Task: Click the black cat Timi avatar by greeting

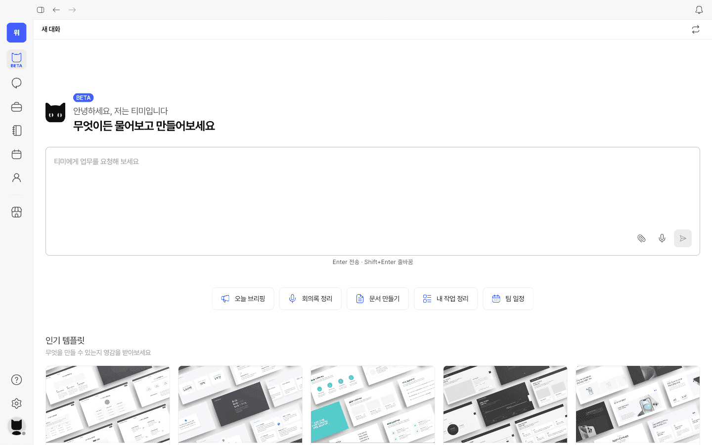Action: [x=55, y=113]
